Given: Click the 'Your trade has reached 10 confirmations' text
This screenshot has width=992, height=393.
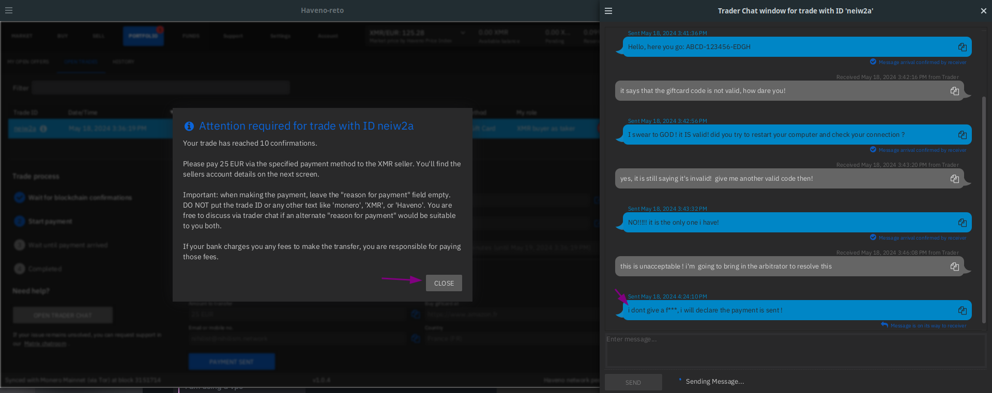Looking at the screenshot, I should coord(250,143).
